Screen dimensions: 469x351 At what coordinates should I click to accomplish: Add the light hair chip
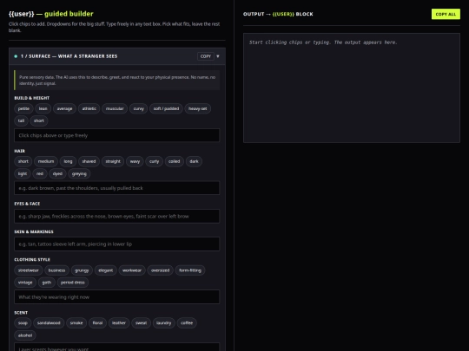point(23,173)
